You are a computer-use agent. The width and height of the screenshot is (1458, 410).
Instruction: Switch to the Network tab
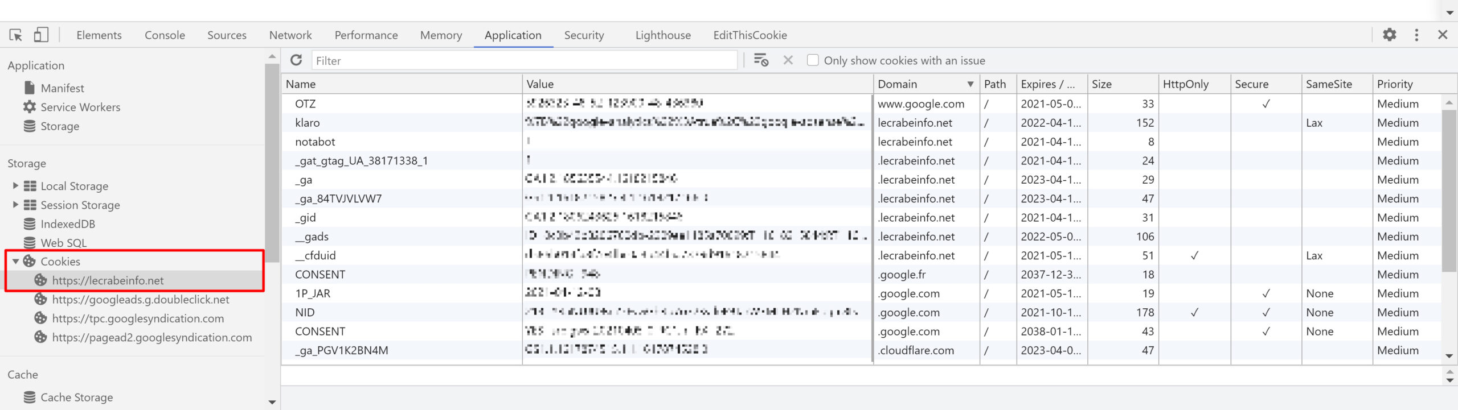290,35
